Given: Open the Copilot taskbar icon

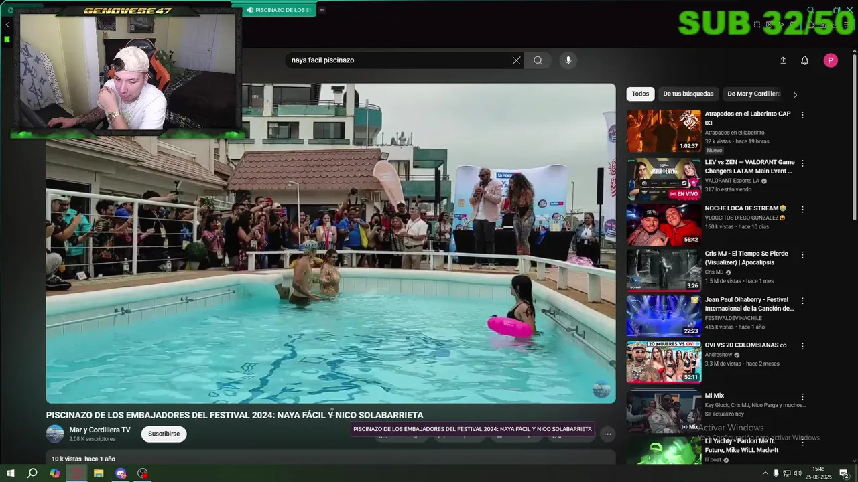Looking at the screenshot, I should [x=55, y=473].
